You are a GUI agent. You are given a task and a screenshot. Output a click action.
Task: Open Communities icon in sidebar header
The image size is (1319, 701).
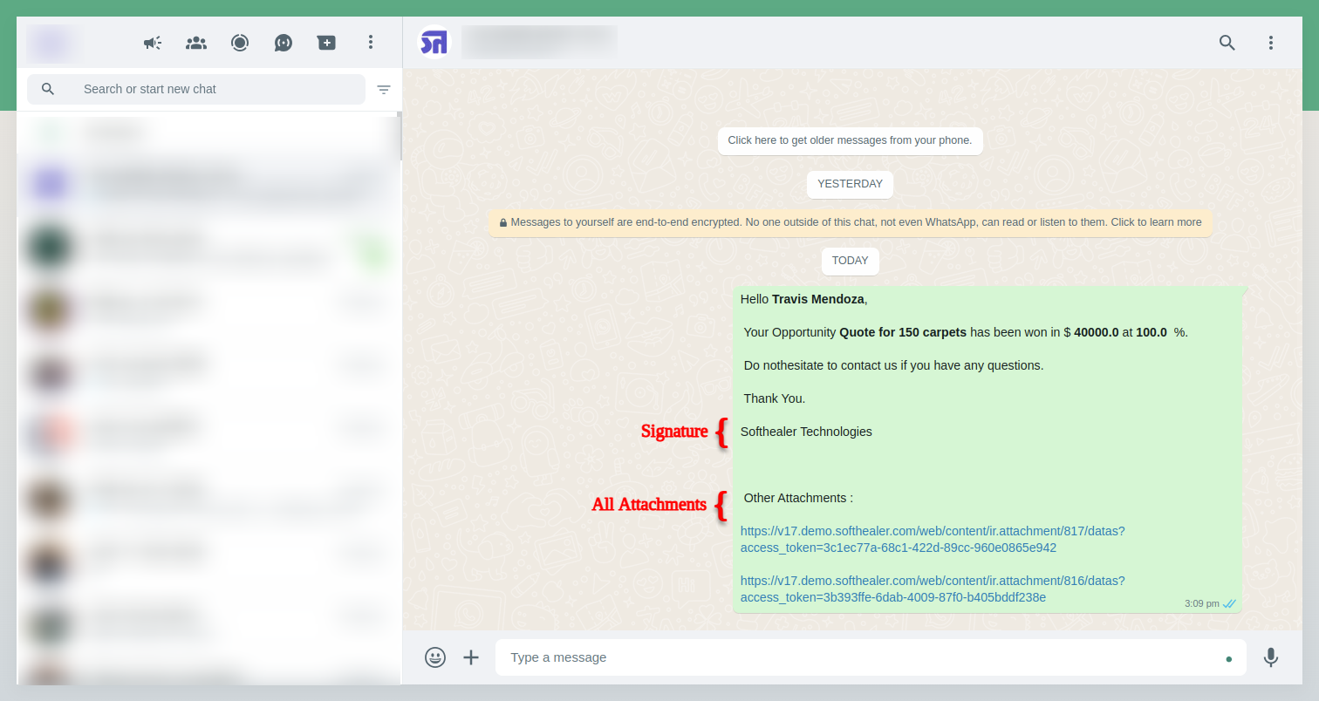click(196, 42)
